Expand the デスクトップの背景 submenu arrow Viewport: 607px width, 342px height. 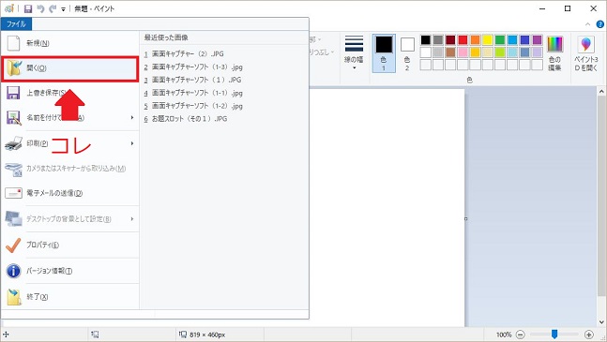132,218
